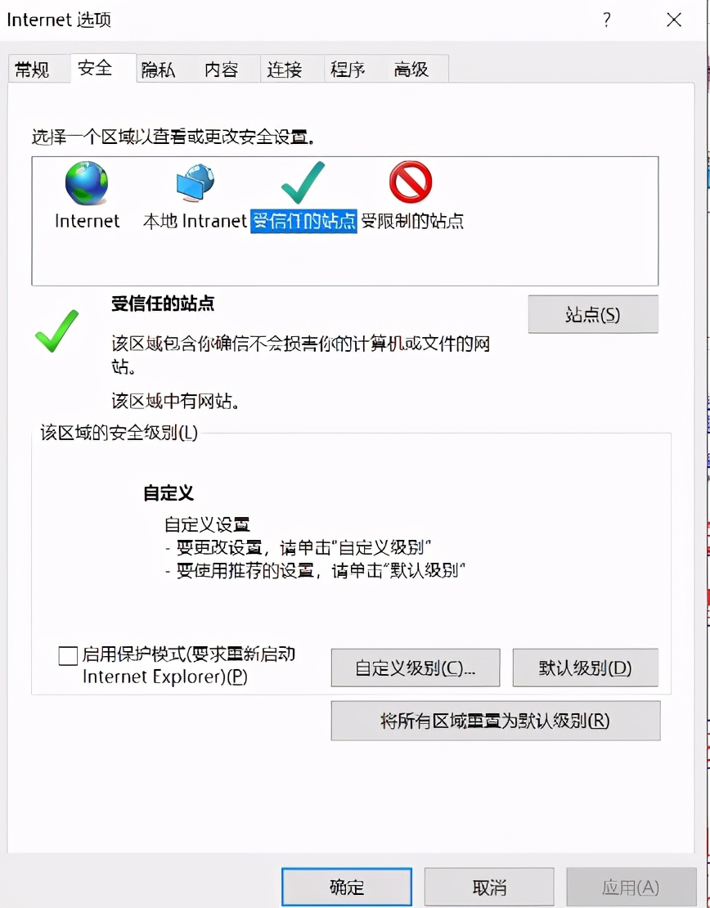710x908 pixels.
Task: Click the large green checkmark beside 受信任的站点
Action: (56, 330)
